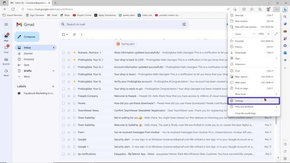The height and width of the screenshot is (163, 290).
Task: Open the Inbox folder
Action: 35,48
